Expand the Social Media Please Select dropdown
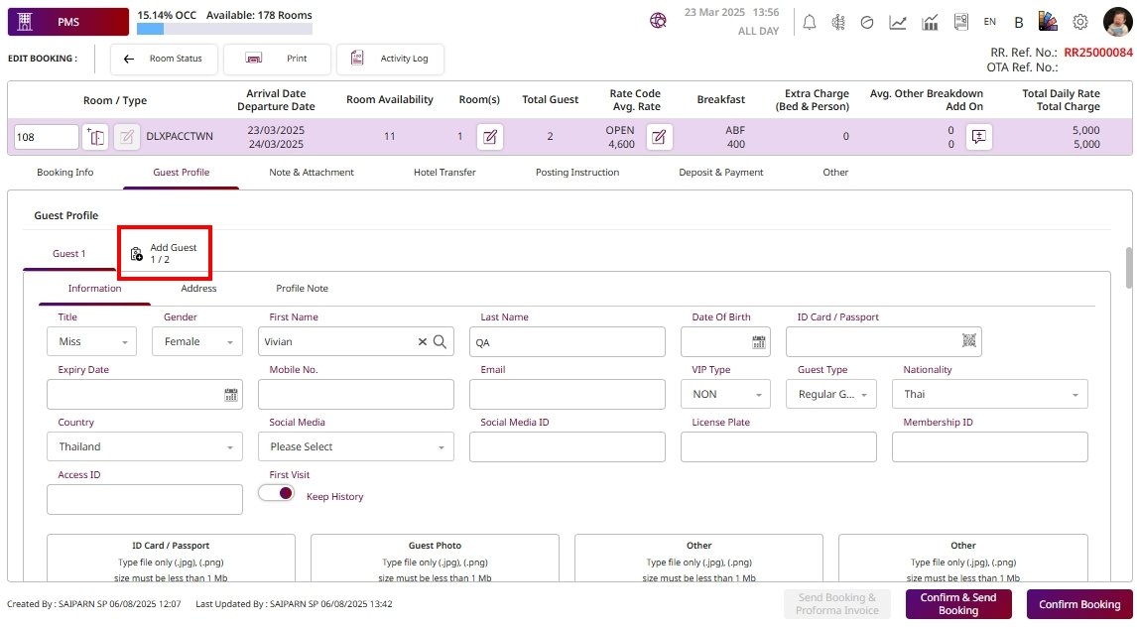Image resolution: width=1137 pixels, height=627 pixels. click(x=355, y=447)
